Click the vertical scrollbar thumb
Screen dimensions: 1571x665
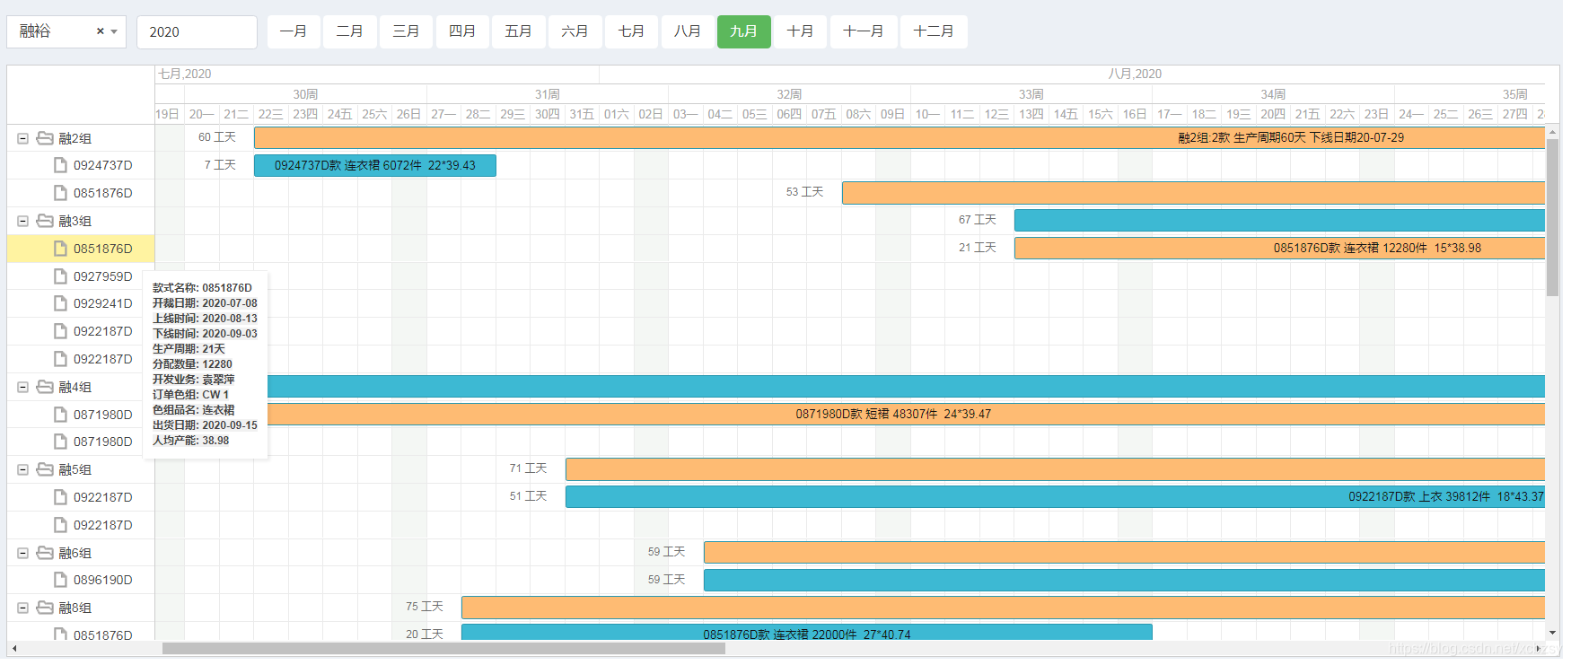1552,217
